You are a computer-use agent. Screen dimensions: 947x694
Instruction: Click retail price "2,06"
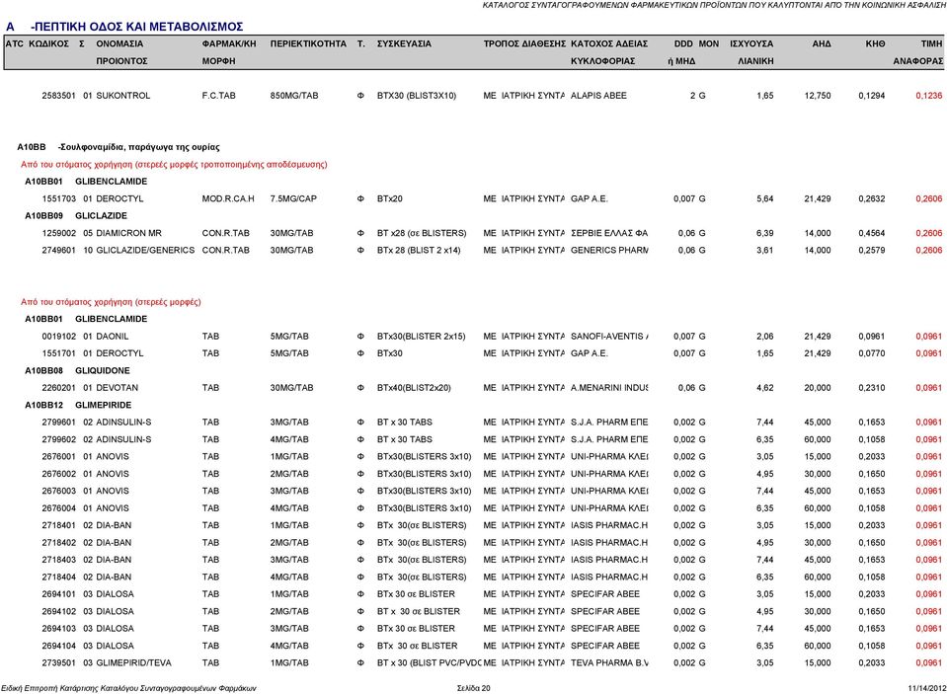[x=764, y=337]
